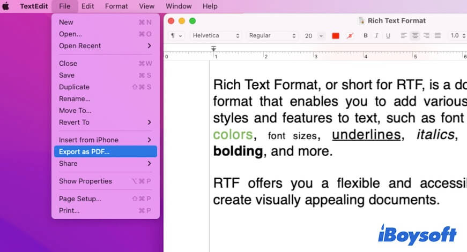Screen dimensions: 467x252
Task: Center align text
Action: [414, 36]
